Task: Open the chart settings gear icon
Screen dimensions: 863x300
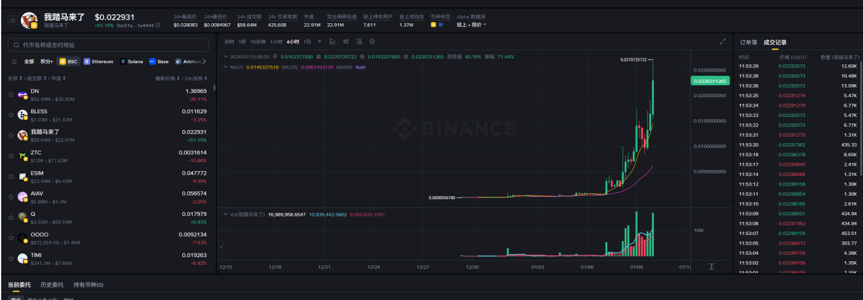Action: pyautogui.click(x=372, y=42)
